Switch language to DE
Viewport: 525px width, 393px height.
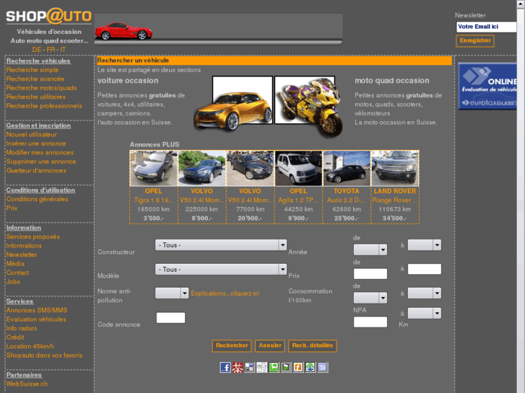pyautogui.click(x=37, y=50)
